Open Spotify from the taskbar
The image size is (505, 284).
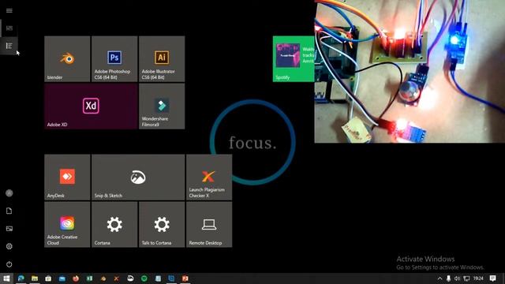coord(144,278)
